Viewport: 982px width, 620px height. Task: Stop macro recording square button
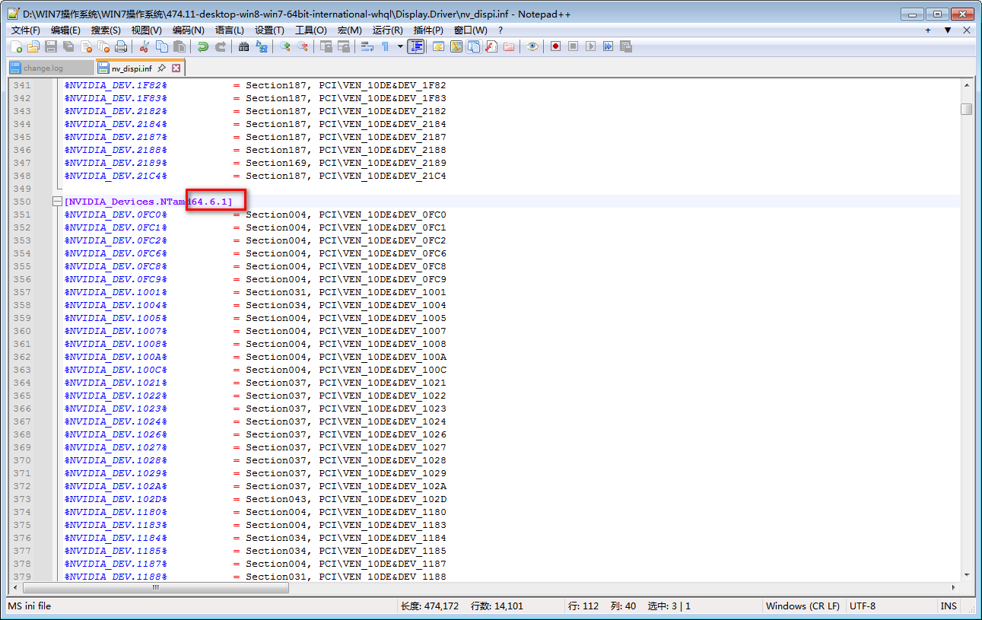[x=574, y=46]
